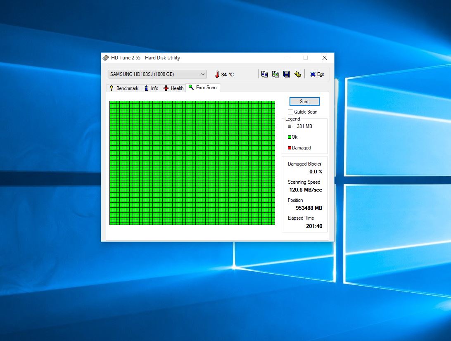Click the Legend group label
The image size is (451, 341).
(x=292, y=119)
